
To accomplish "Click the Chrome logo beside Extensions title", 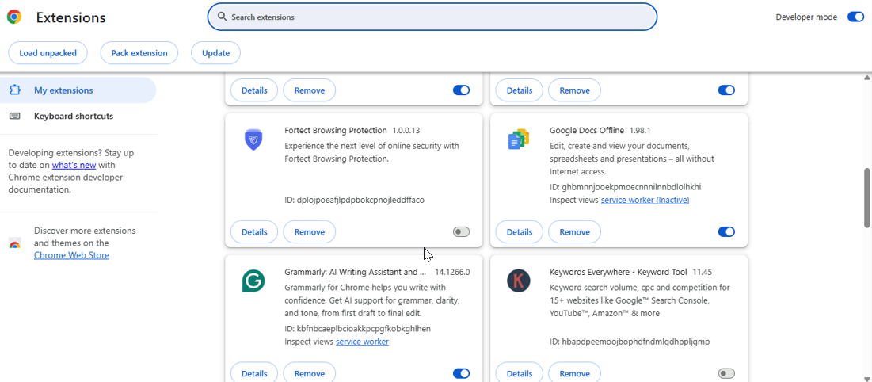I will (13, 17).
